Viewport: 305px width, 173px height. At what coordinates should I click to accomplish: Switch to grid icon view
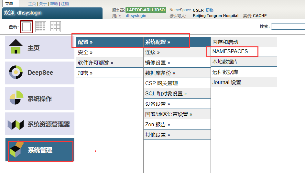[x=55, y=27]
